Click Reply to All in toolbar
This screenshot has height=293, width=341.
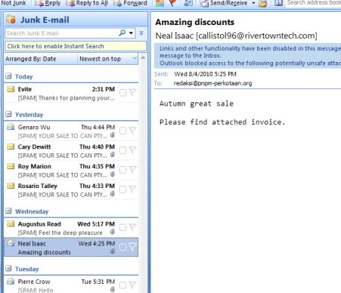pos(87,3)
